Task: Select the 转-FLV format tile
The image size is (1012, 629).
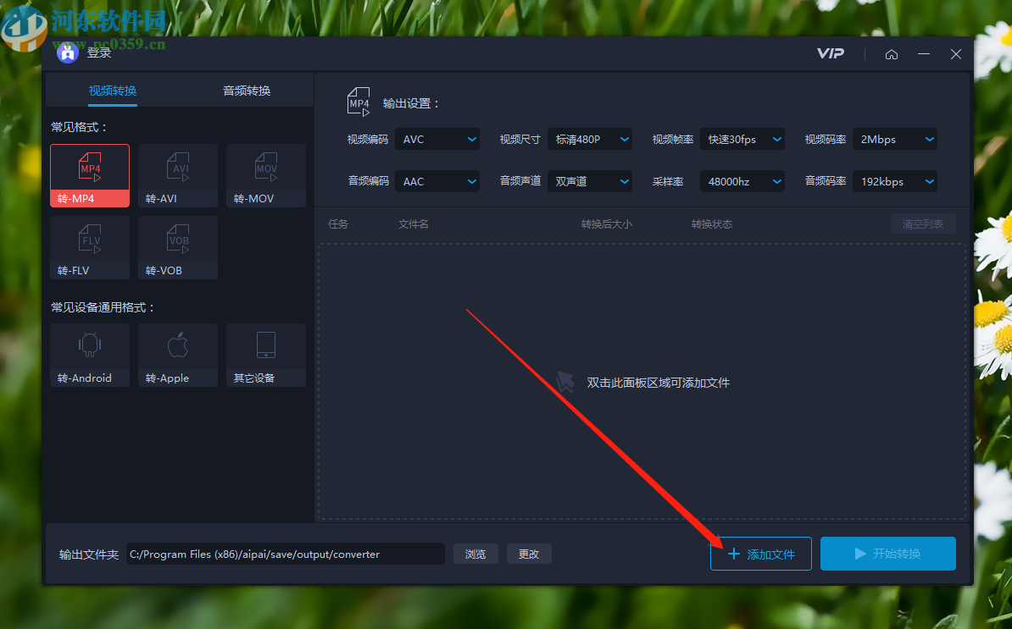Action: point(90,247)
